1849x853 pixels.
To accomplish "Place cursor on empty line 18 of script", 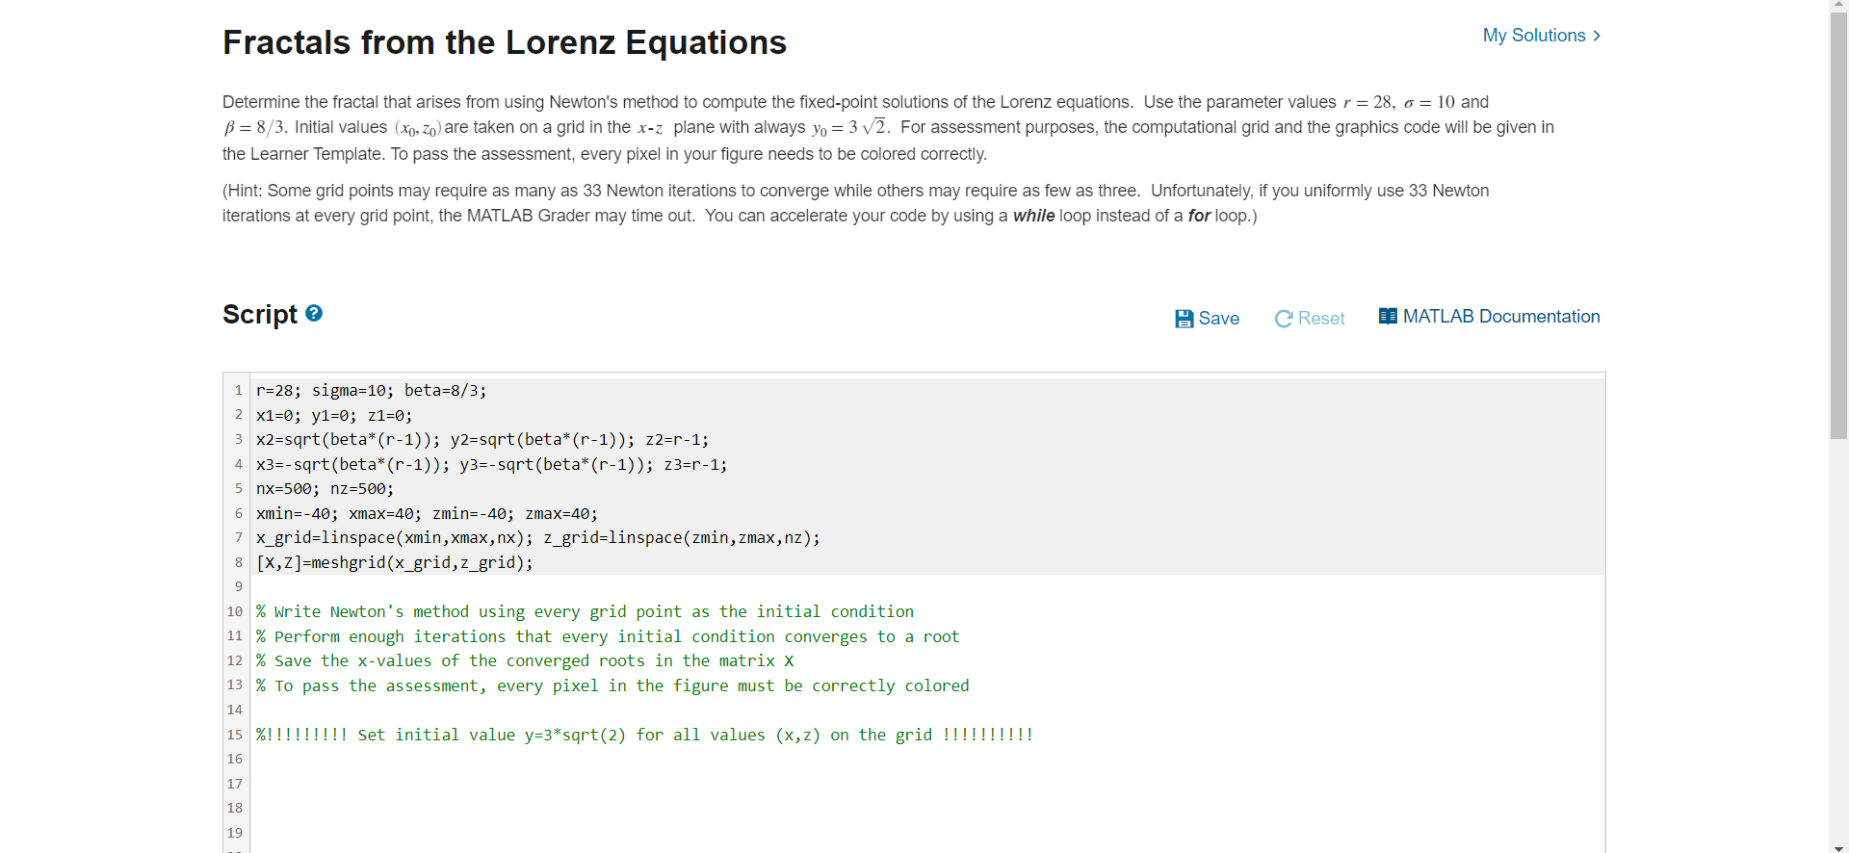I will (x=927, y=809).
